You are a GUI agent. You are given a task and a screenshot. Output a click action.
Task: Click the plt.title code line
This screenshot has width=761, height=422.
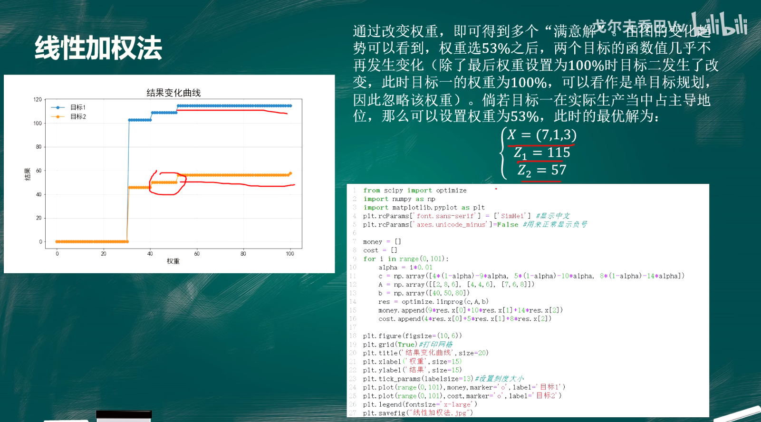click(426, 353)
